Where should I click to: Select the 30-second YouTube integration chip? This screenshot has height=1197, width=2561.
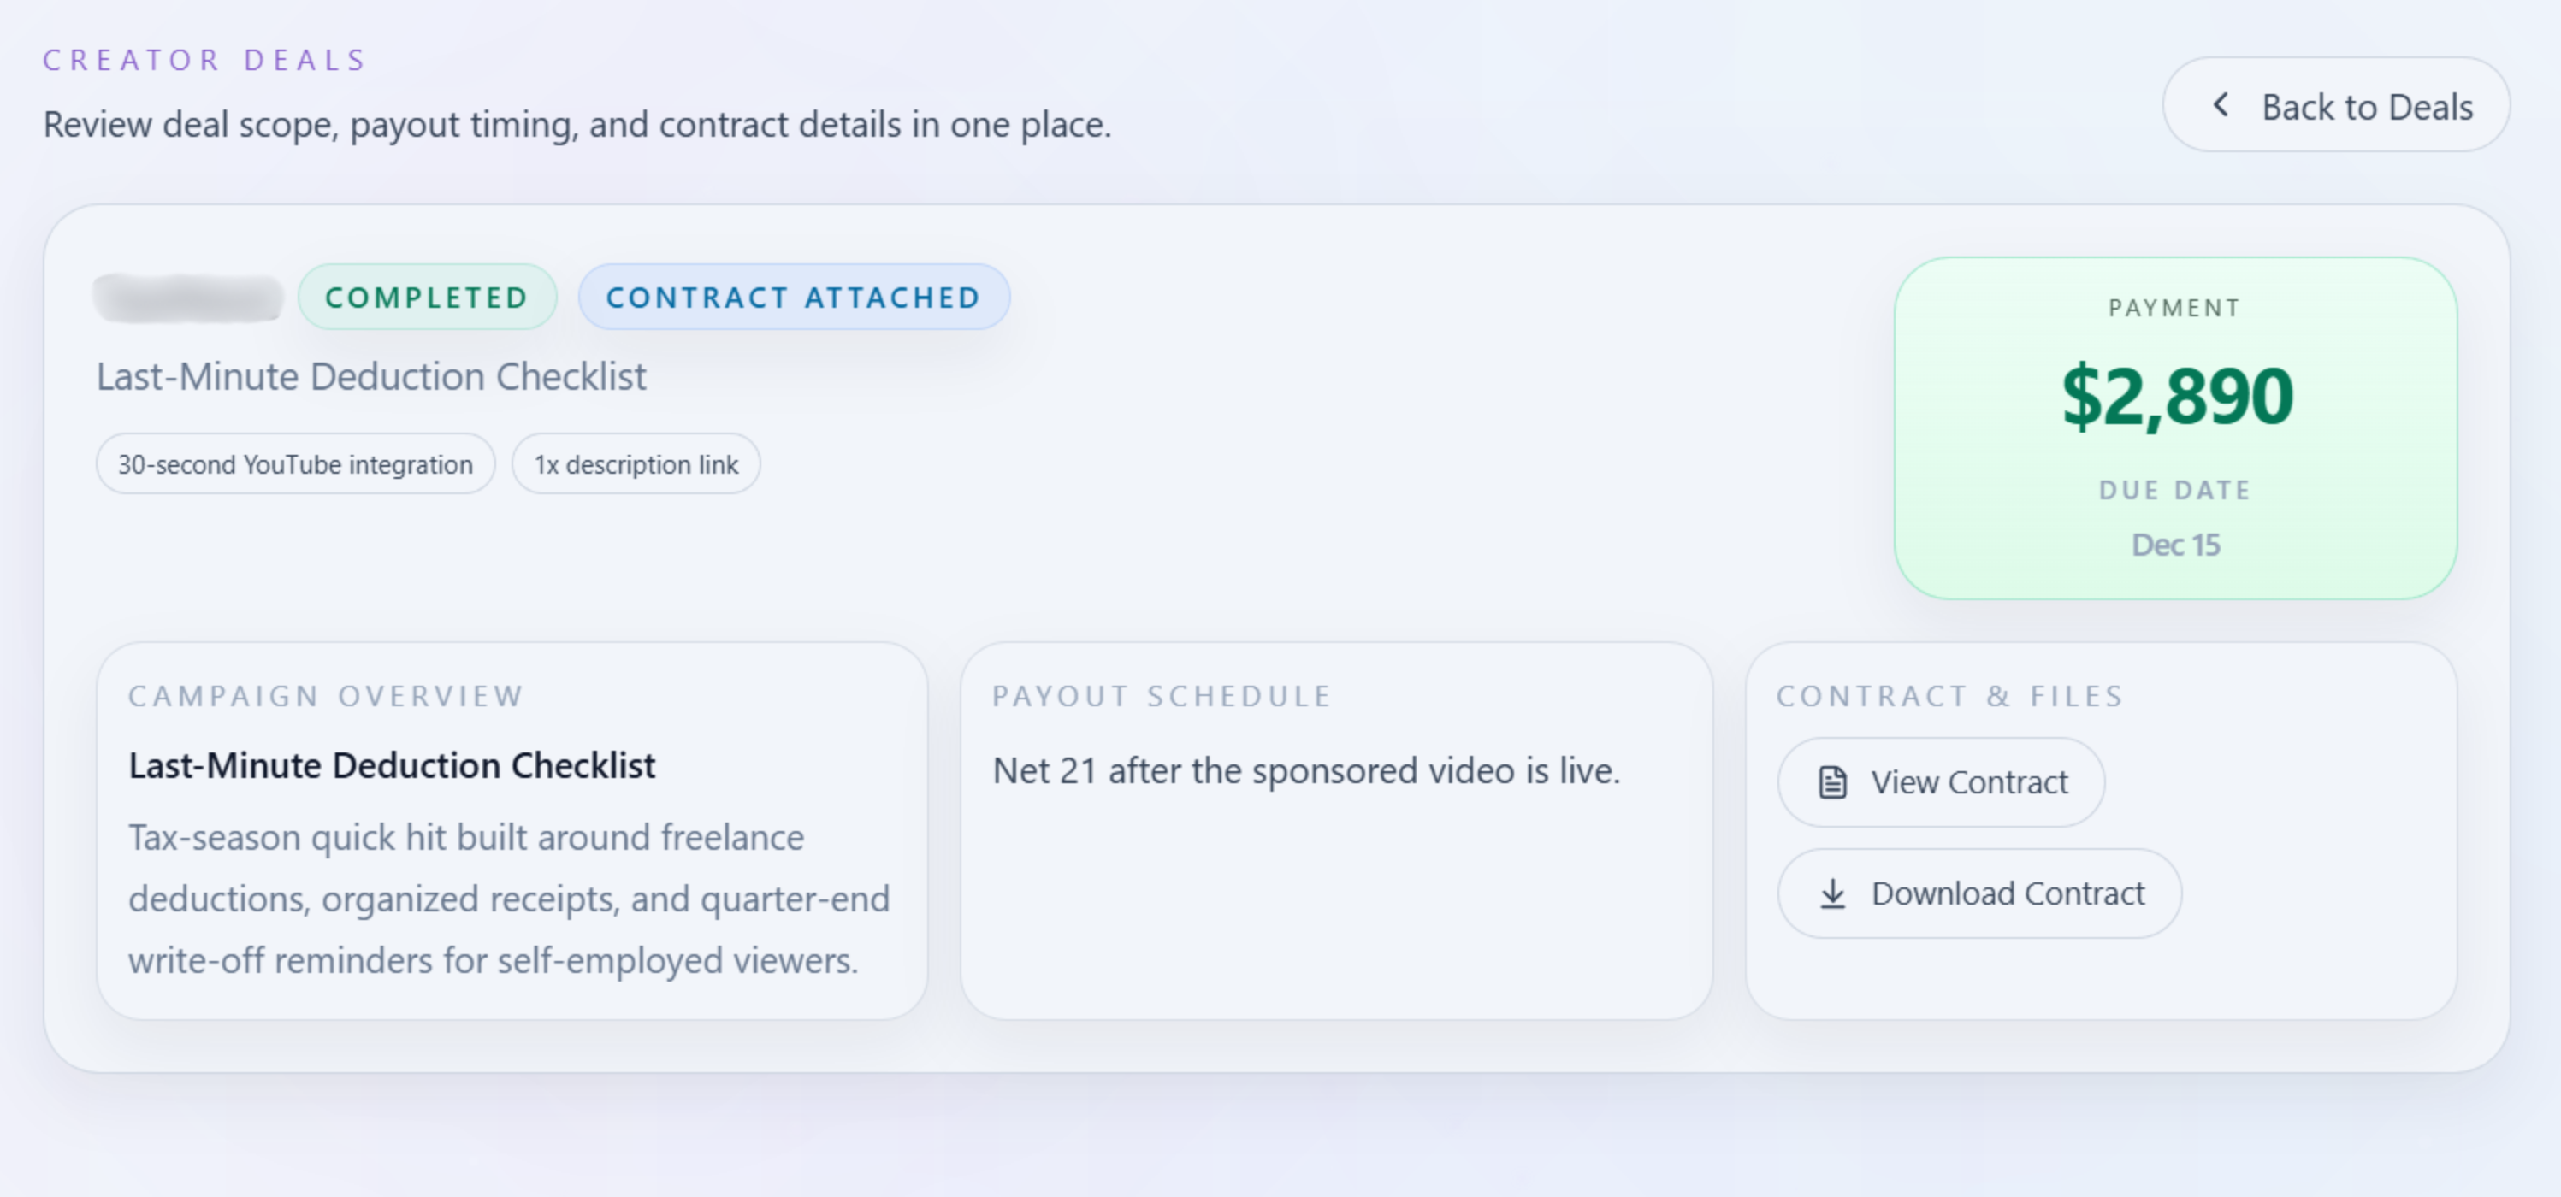click(295, 464)
